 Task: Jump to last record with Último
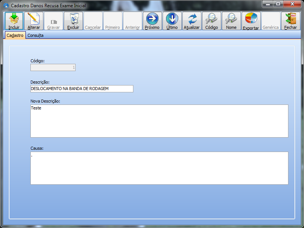(x=172, y=19)
